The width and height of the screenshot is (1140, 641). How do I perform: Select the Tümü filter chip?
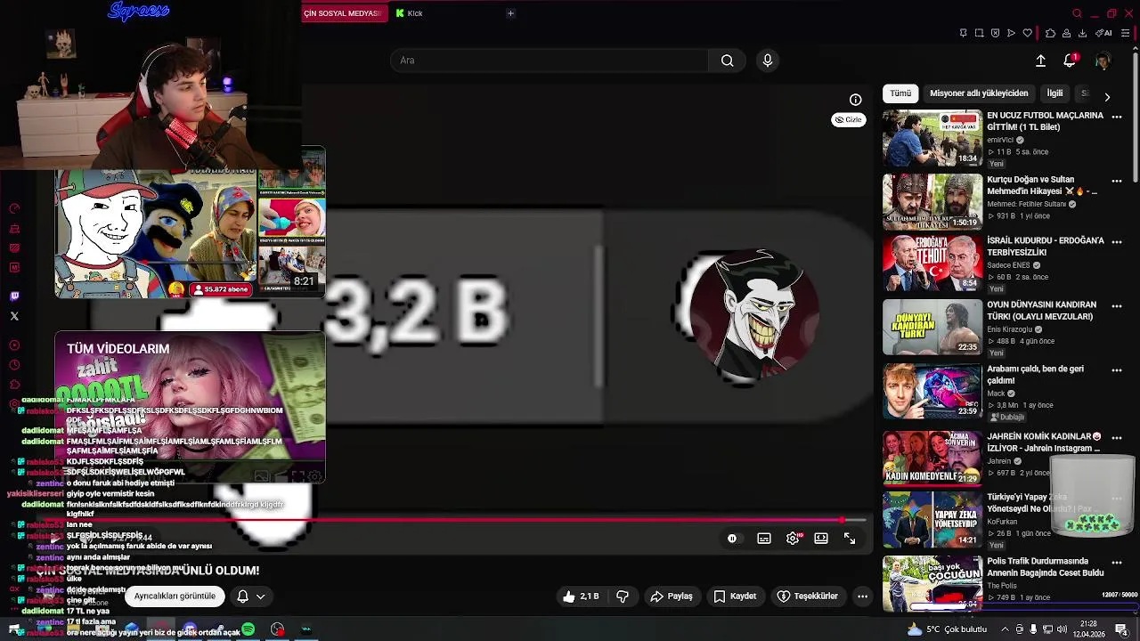(x=900, y=93)
